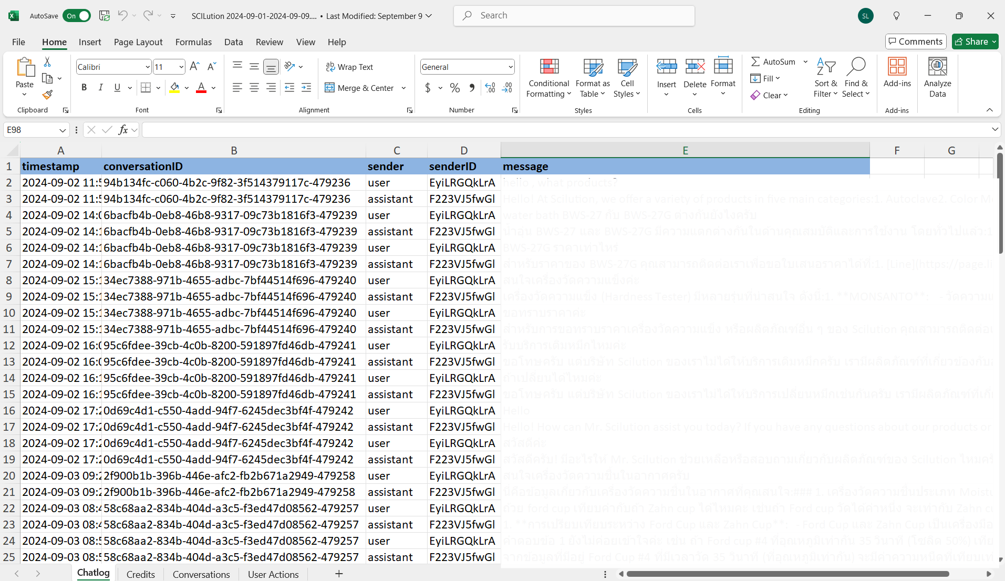Toggle Italic formatting

[x=100, y=88]
